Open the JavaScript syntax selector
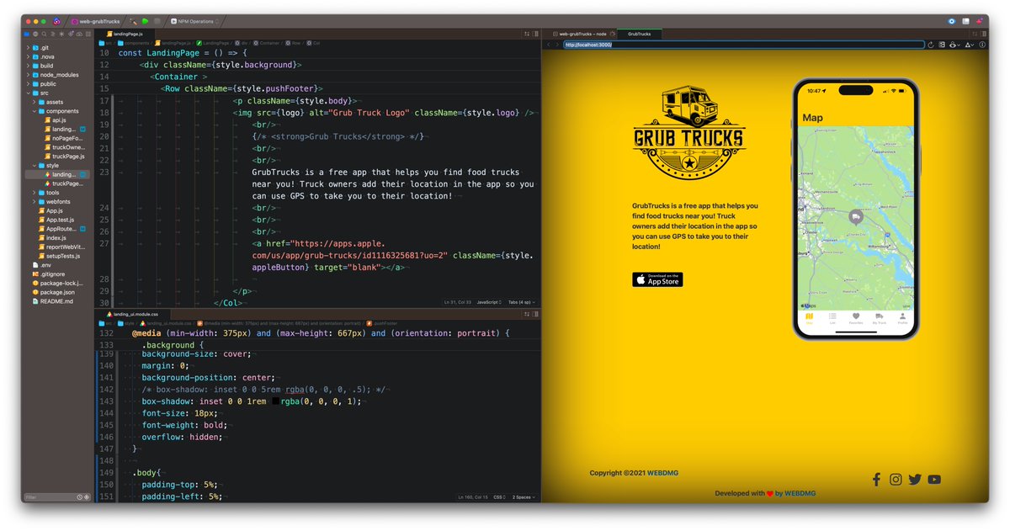1010x531 pixels. [489, 302]
